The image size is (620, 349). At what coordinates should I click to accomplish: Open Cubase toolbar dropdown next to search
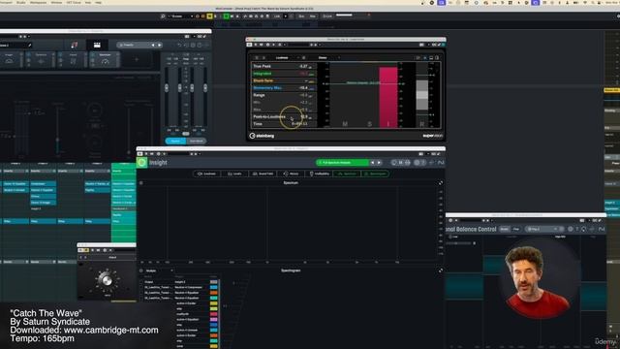(180, 16)
